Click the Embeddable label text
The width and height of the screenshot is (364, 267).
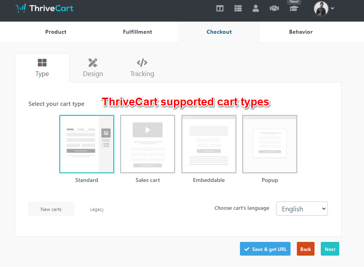[x=209, y=180]
